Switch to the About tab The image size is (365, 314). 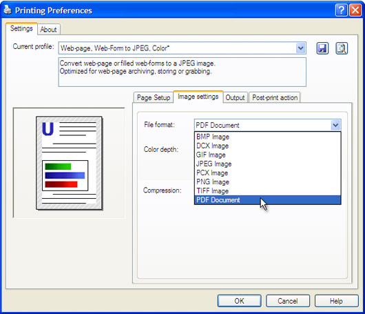(48, 30)
